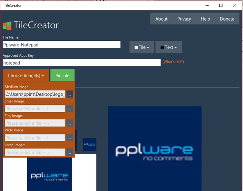Click the wide pplware tile preview at the bottom left

49,174
